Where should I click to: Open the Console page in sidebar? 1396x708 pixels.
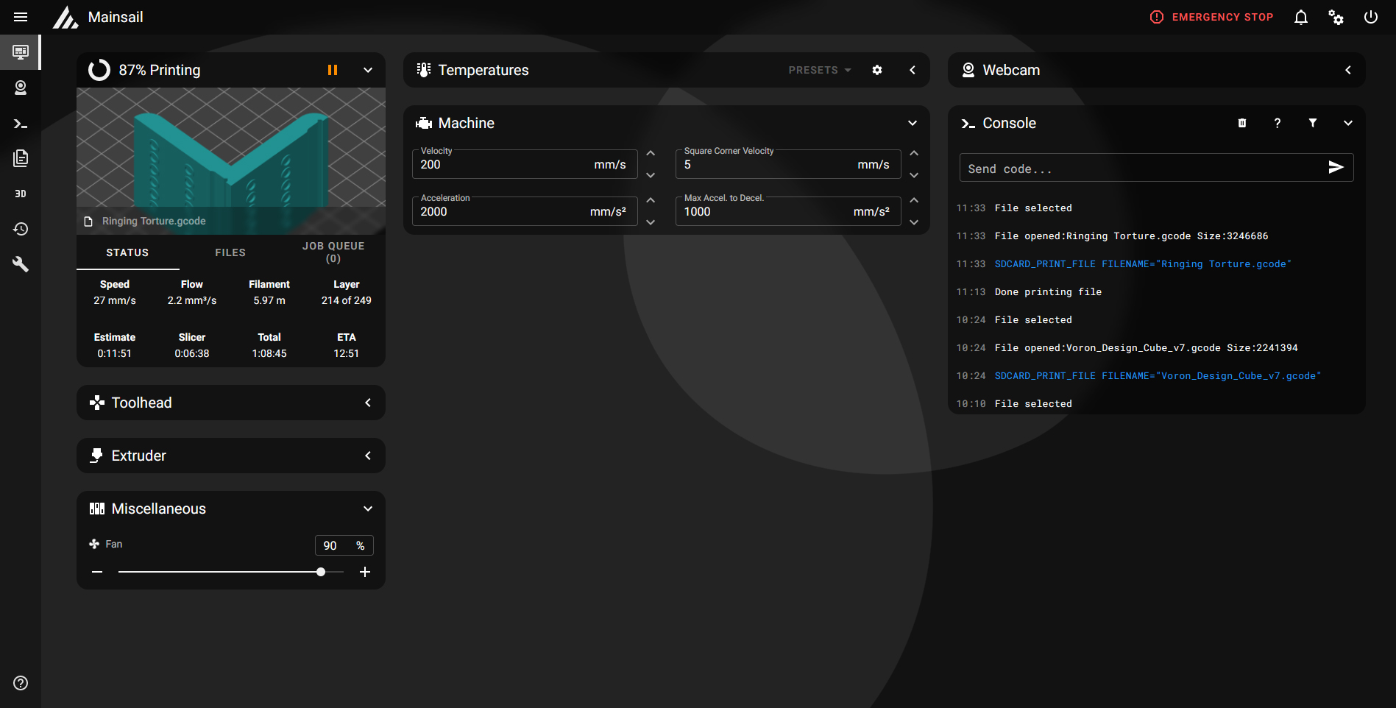pos(21,123)
